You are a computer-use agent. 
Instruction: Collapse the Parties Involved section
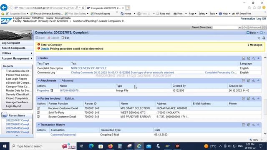coord(39,98)
